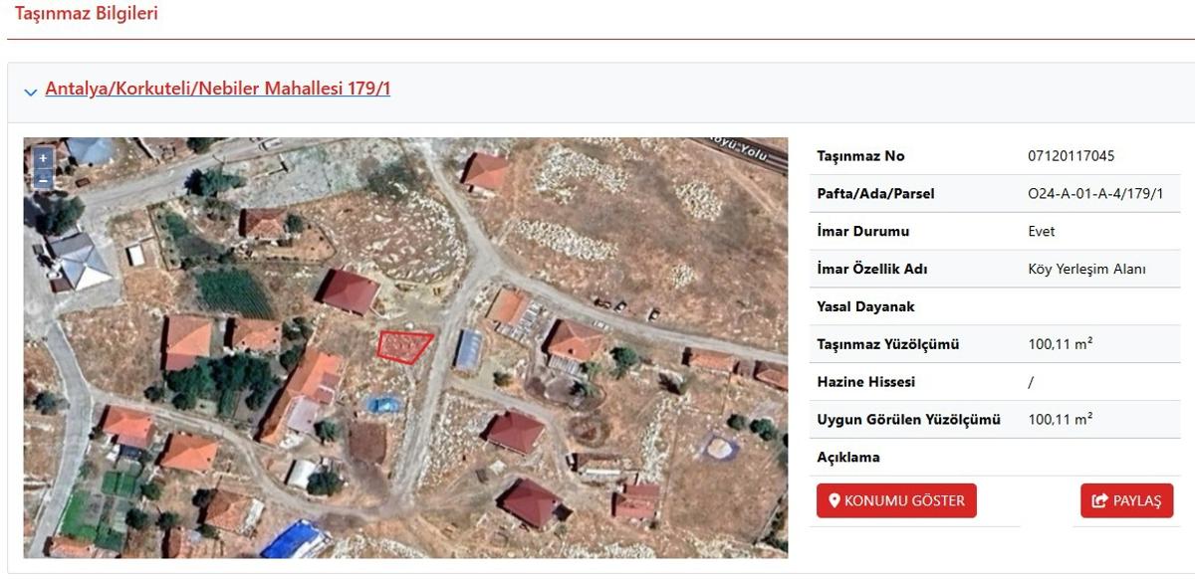Viewport: 1195px width, 580px height.
Task: Click the location pin icon in KONUMU GÖSTER
Action: 835,500
